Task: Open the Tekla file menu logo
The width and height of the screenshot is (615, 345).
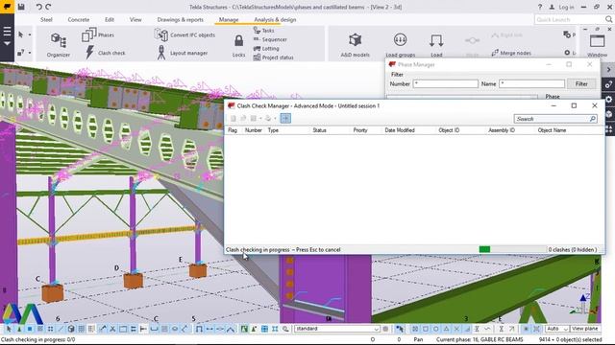Action: pos(7,7)
